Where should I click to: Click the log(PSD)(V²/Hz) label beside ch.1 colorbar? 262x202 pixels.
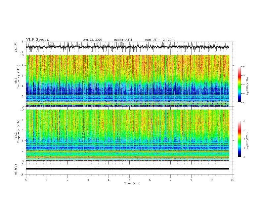[247, 86]
